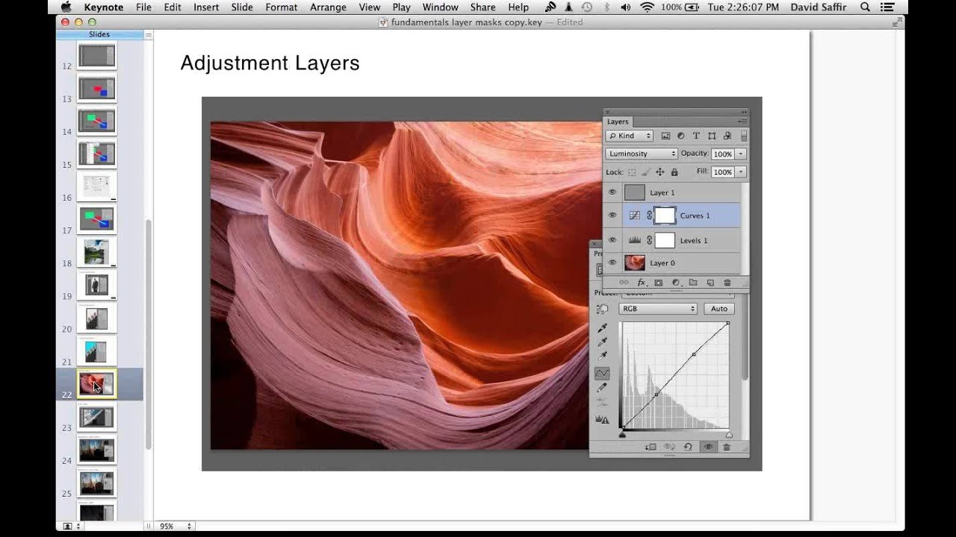The image size is (956, 537).
Task: Open Spotlight search magnifier in menu bar
Action: tap(865, 7)
